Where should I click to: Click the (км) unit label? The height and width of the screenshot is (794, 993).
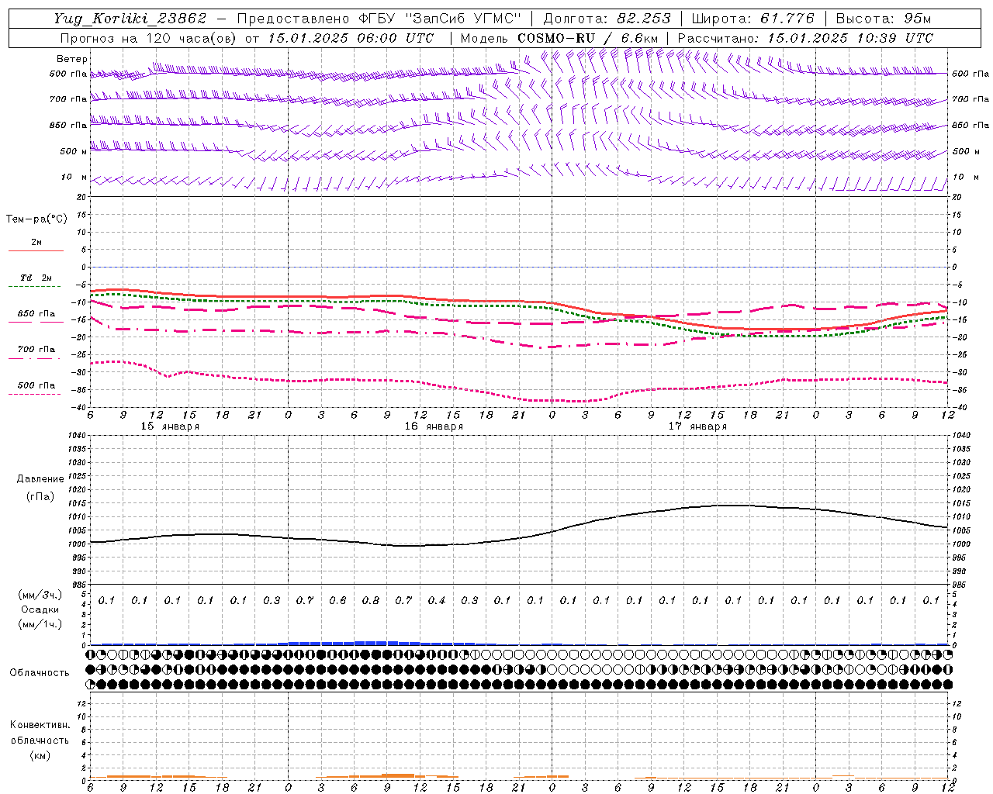coord(40,755)
